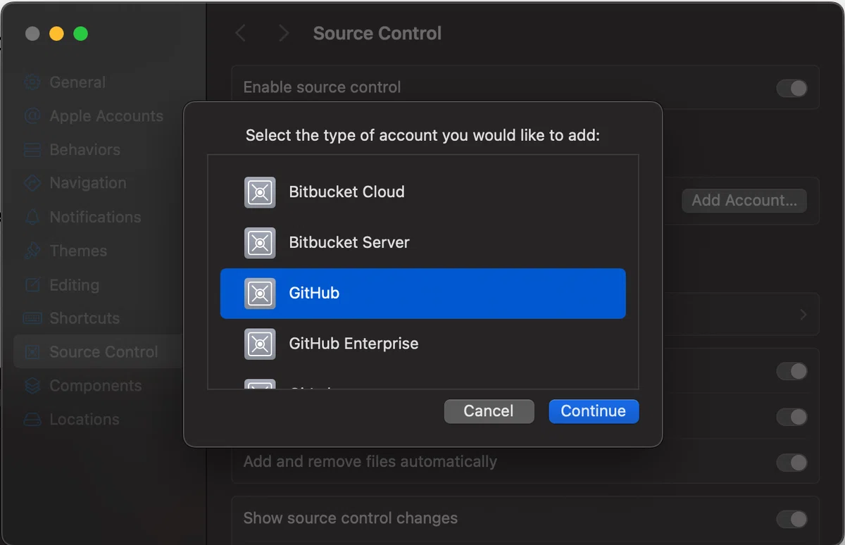The height and width of the screenshot is (545, 845).
Task: Choose the GitHub Enterprise label
Action: (353, 344)
